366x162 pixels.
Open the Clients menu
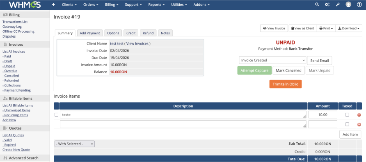click(x=69, y=4)
